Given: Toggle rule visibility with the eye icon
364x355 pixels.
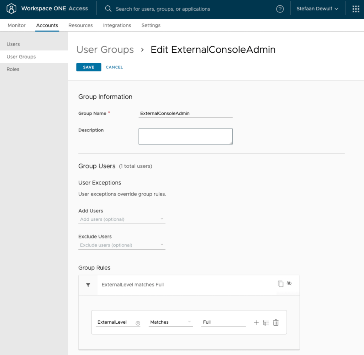Looking at the screenshot, I should [289, 283].
